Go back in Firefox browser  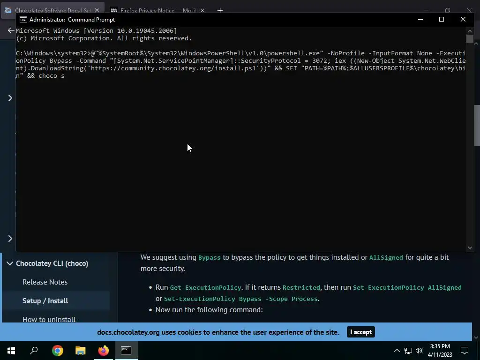click(x=11, y=30)
